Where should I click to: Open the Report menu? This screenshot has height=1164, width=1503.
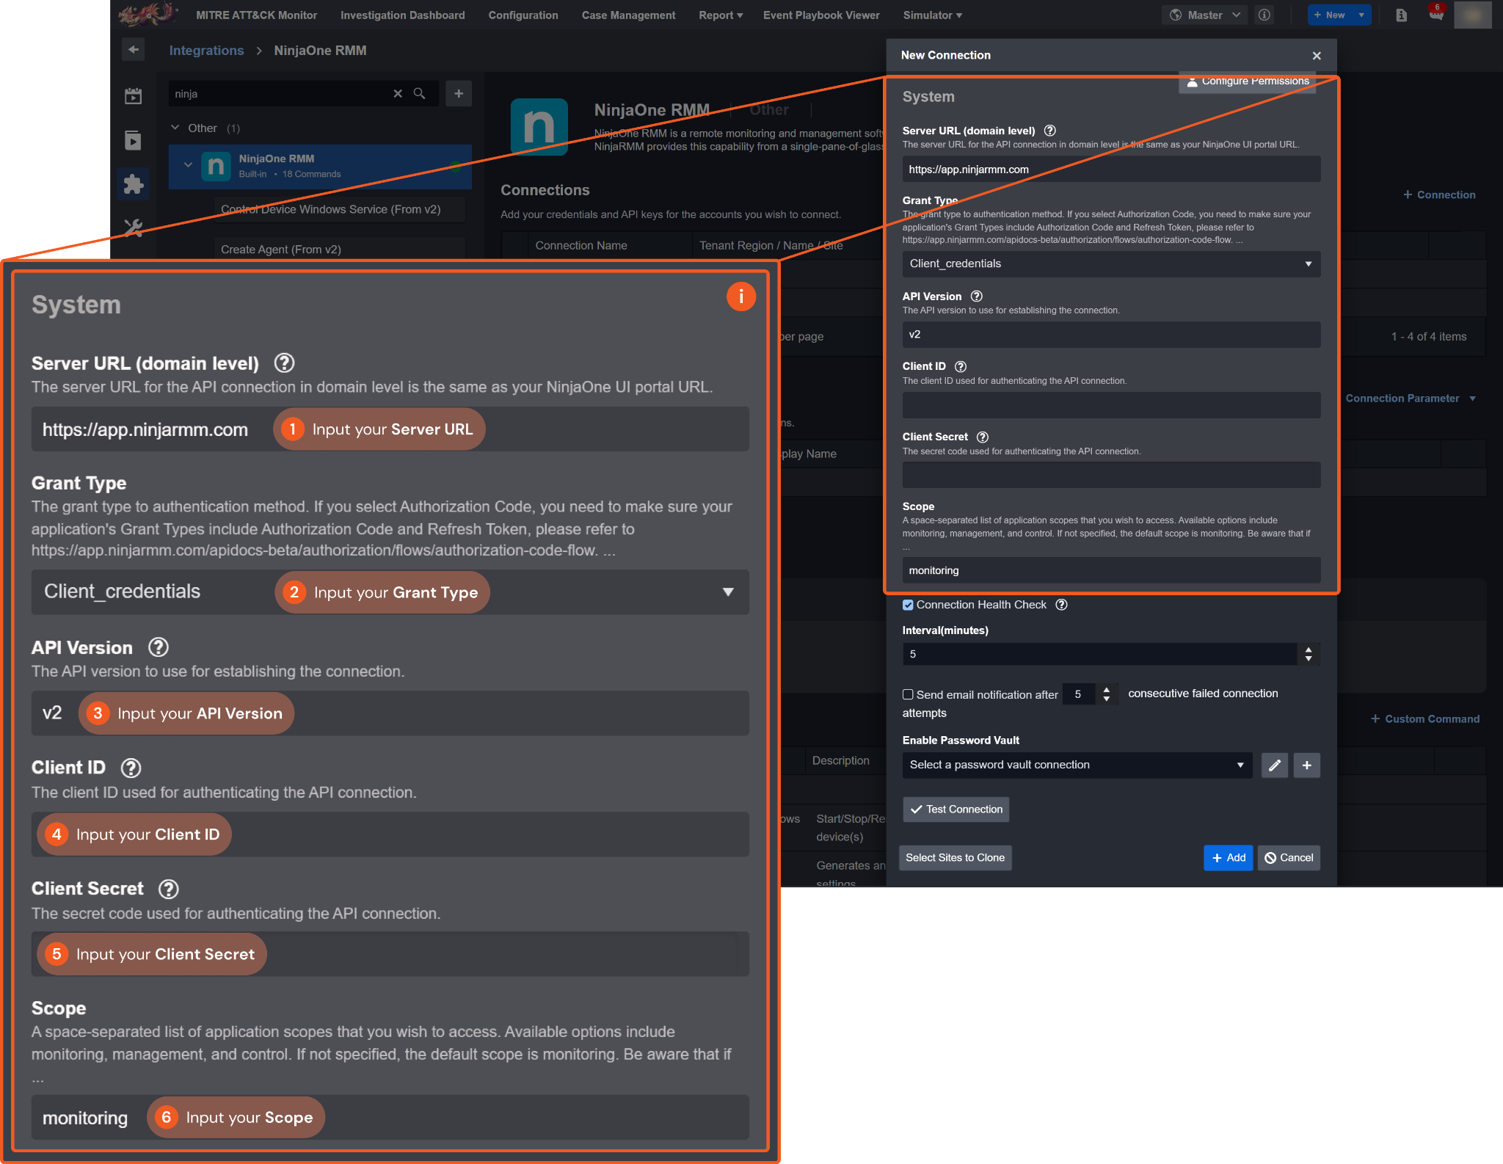(720, 15)
